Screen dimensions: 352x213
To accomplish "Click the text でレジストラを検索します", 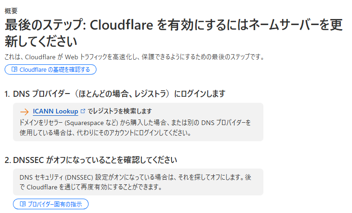I will (120, 111).
